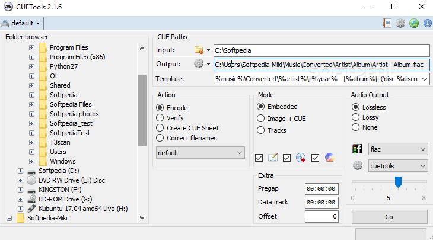The width and height of the screenshot is (433, 240).
Task: Select the Qt folder
Action: pyautogui.click(x=53, y=76)
